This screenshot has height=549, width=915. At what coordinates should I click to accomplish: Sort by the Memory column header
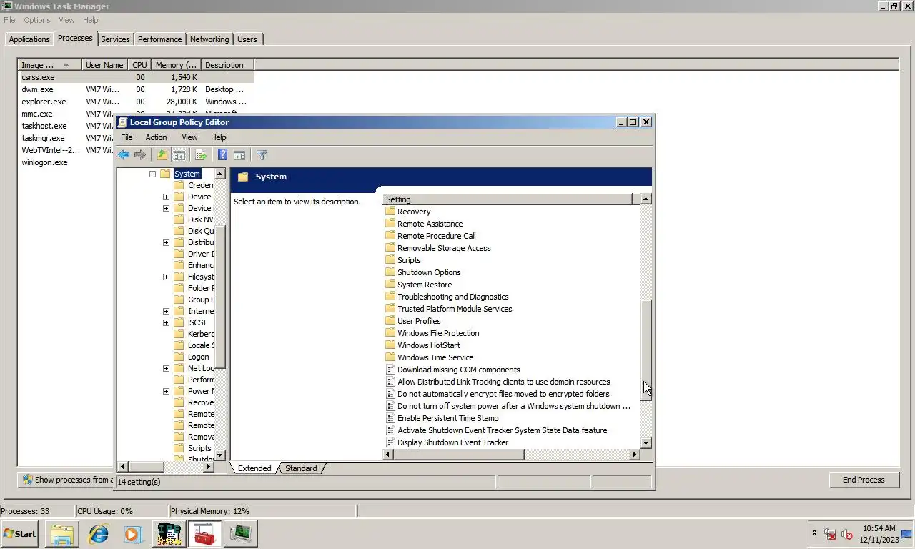177,65
